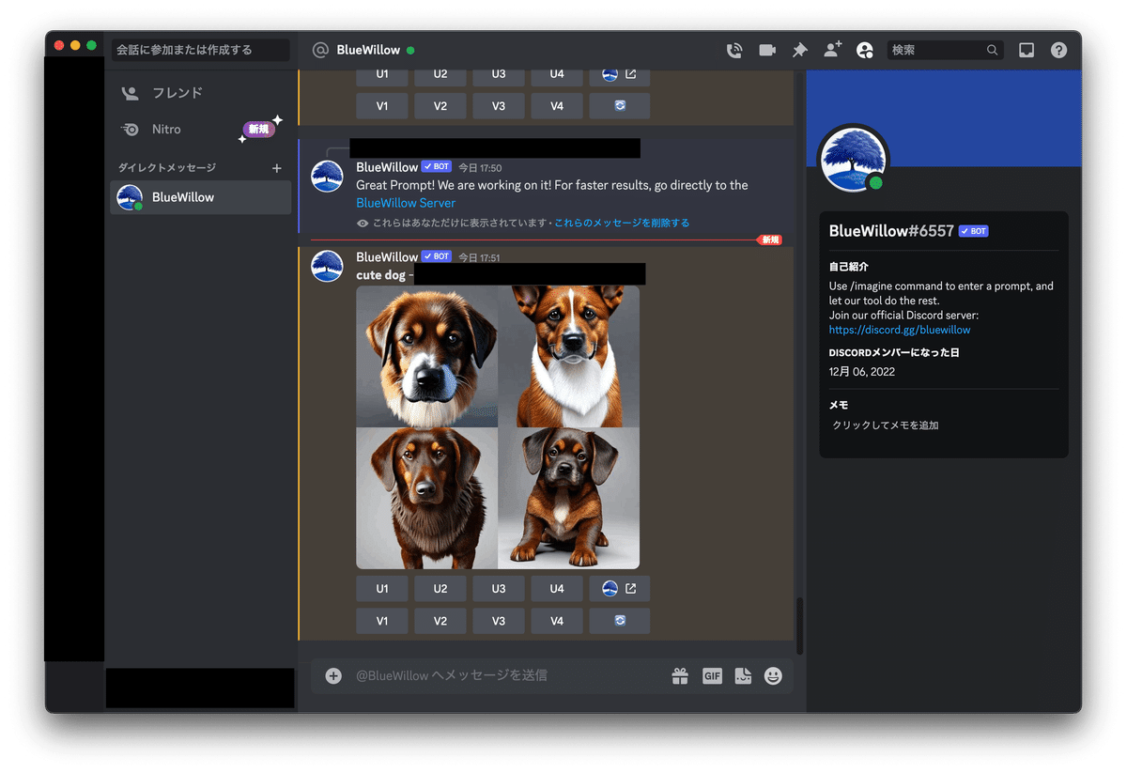Screen dimensions: 1127x773
Task: Click the find or start conversation box
Action: [200, 50]
